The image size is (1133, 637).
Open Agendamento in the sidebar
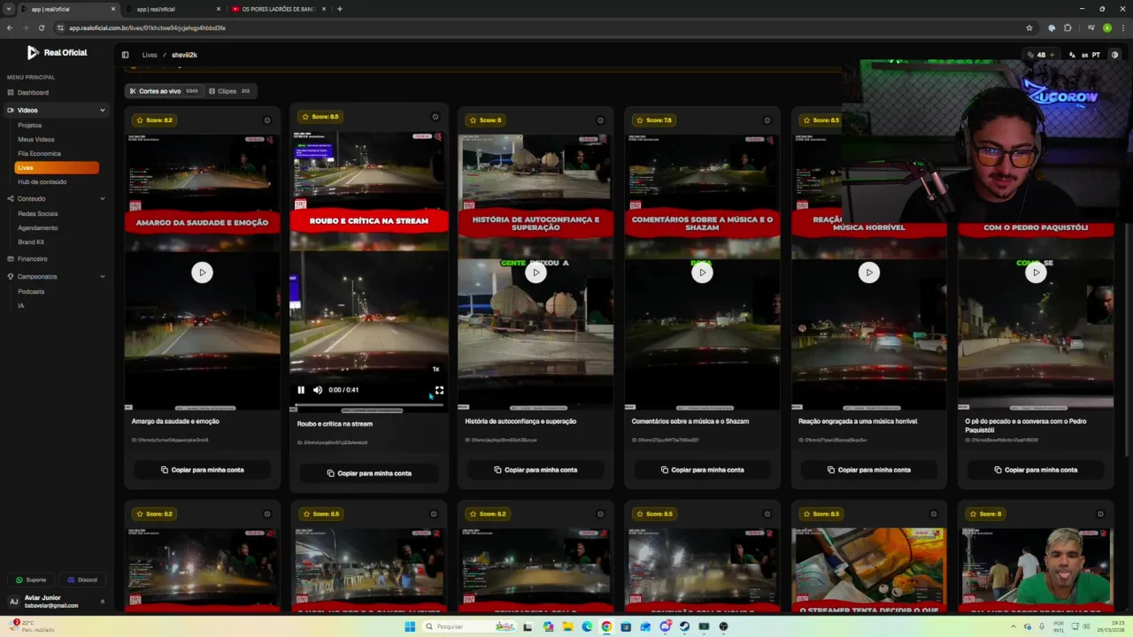click(38, 228)
